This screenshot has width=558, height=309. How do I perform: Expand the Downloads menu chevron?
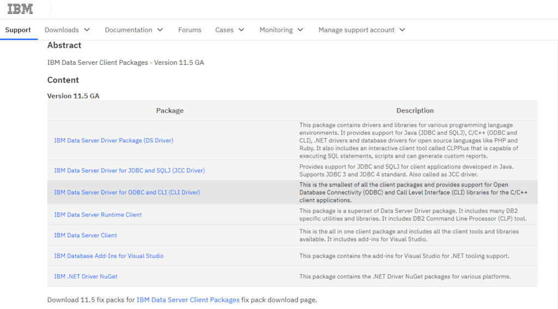pyautogui.click(x=87, y=30)
